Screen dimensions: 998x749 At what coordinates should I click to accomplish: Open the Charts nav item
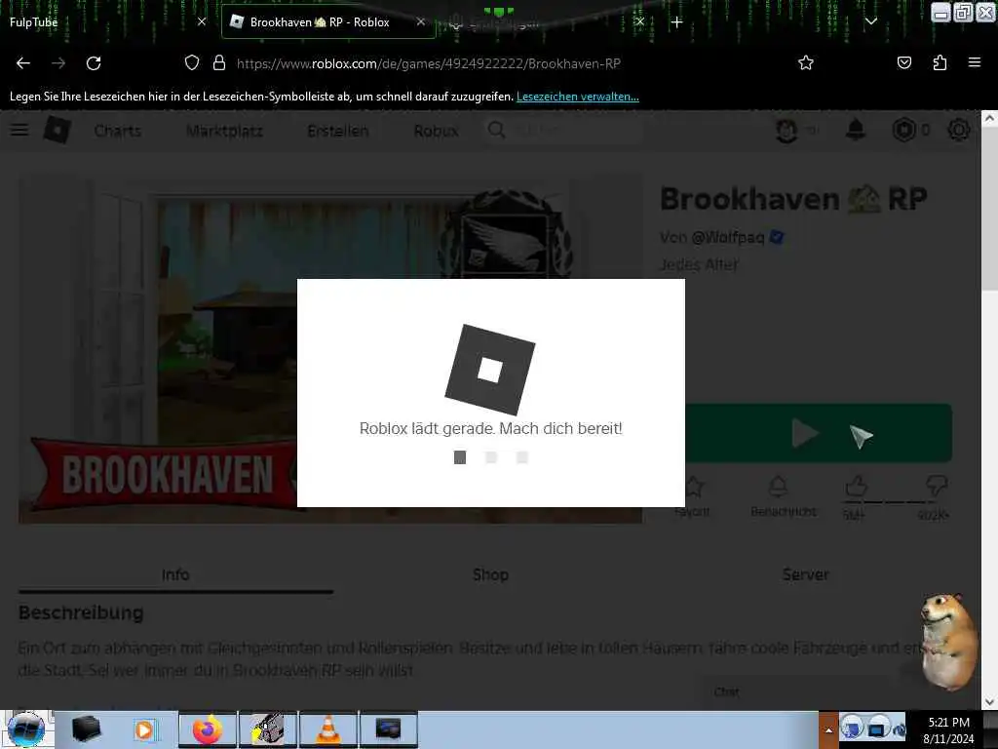(118, 131)
